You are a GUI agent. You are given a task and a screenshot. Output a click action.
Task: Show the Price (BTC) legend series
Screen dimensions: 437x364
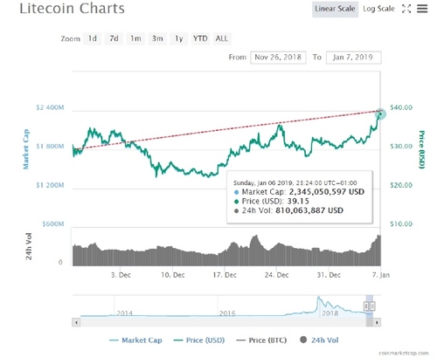[x=261, y=340]
